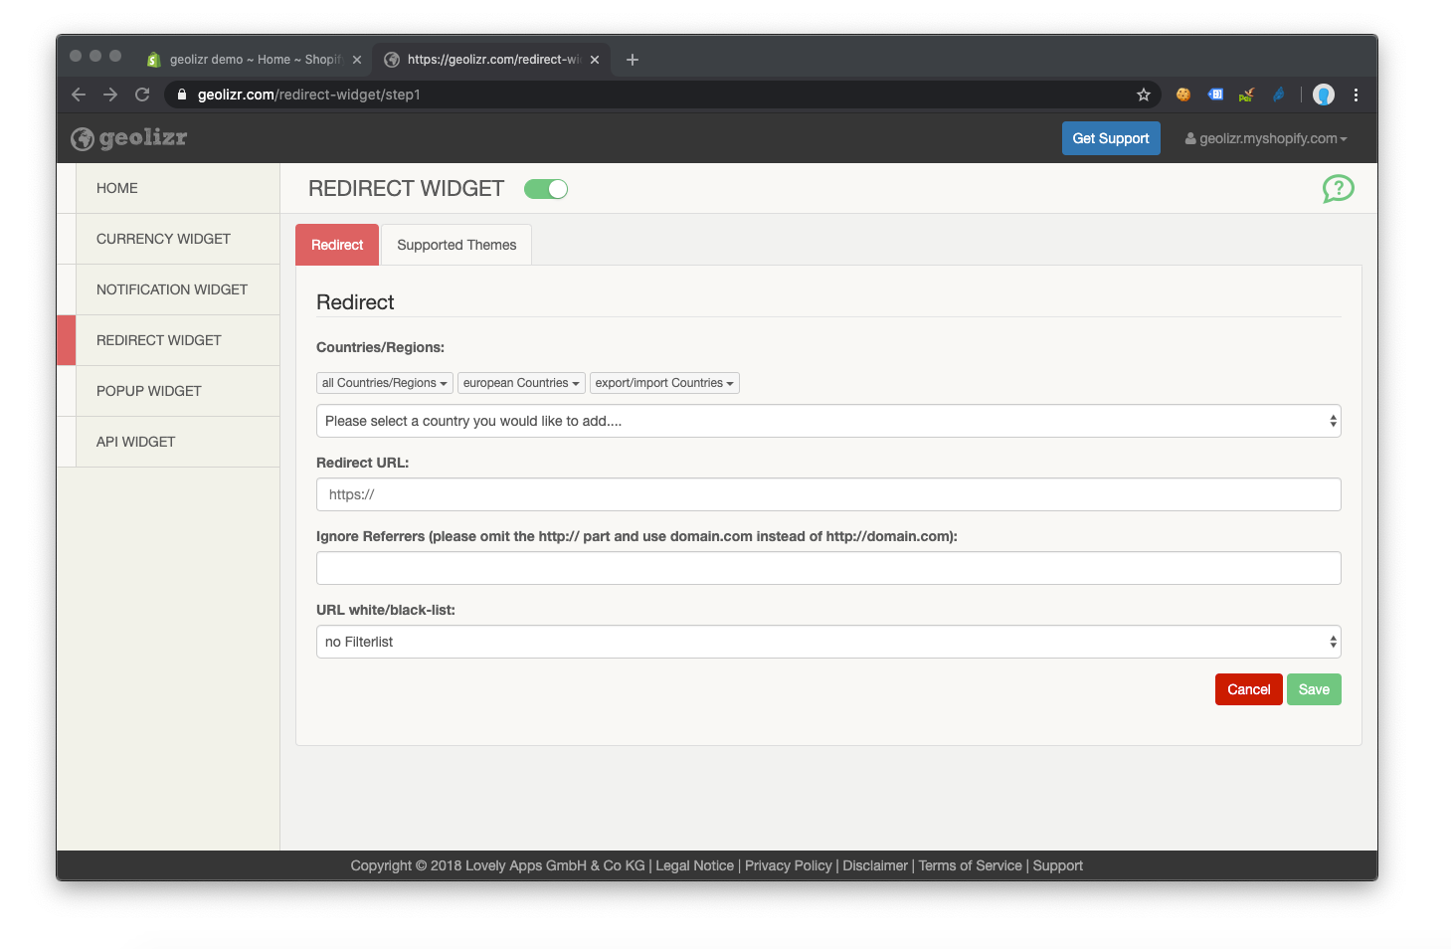The image size is (1451, 949).
Task: Click the REDIRECT WIDGET page heading
Action: coord(406,189)
